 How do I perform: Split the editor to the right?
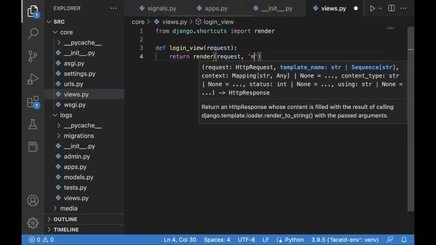click(391, 8)
